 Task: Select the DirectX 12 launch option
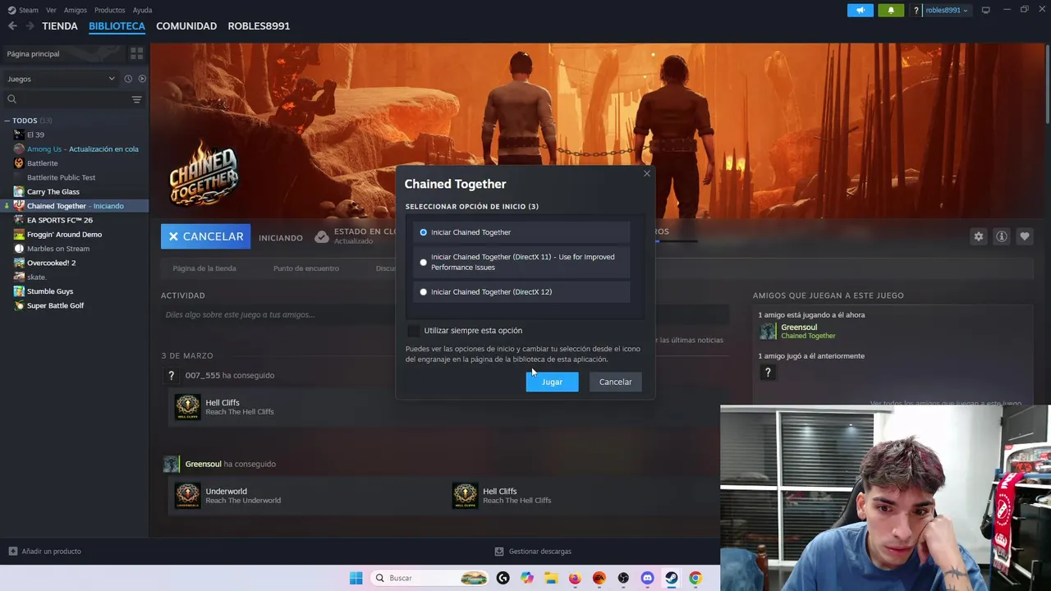(x=424, y=292)
